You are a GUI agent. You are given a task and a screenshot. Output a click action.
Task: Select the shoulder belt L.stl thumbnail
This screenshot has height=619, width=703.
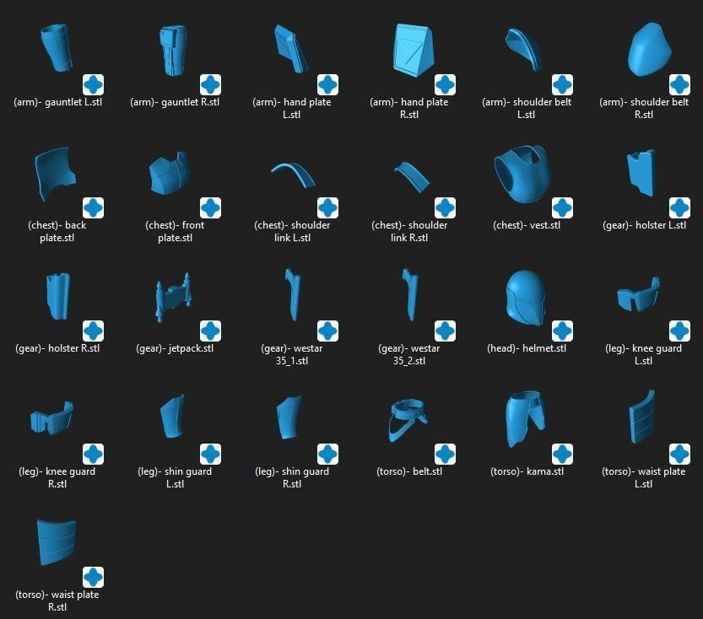pos(523,49)
